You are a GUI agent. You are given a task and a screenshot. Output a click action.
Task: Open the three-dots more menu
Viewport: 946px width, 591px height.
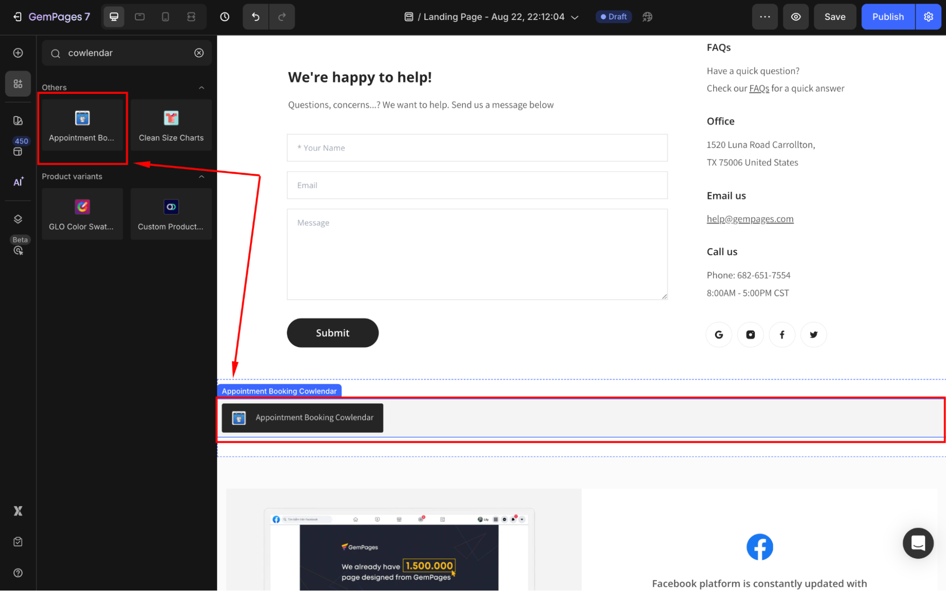coord(765,17)
